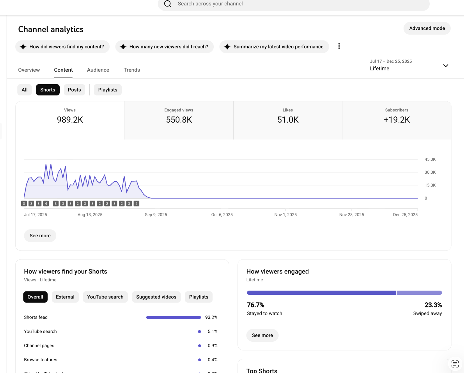This screenshot has height=373, width=464.
Task: Select the YouTube search traffic chip
Action: [105, 297]
